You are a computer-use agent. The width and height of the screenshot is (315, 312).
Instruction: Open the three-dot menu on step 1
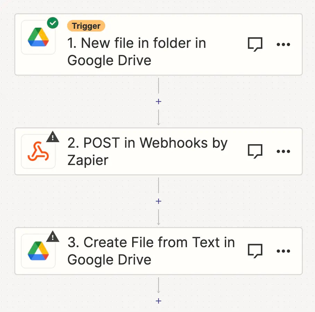[x=283, y=44]
